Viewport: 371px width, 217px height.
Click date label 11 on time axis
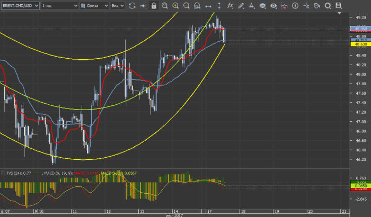coord(75,211)
